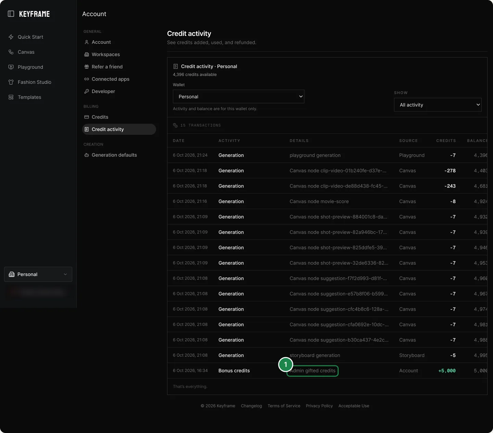
Task: Expand the Personal workspace switcher chevron
Action: click(65, 274)
